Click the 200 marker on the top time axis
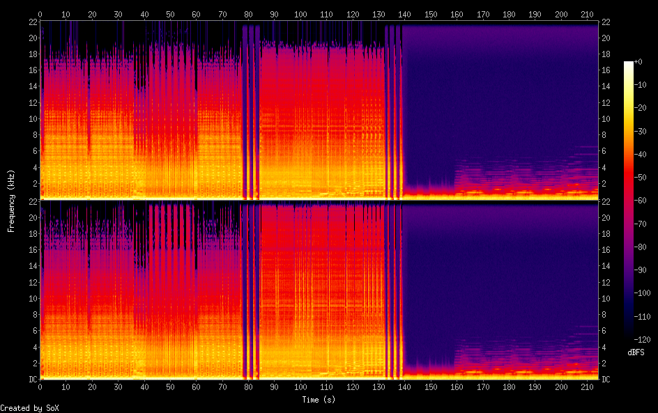This screenshot has height=413, width=658. click(x=560, y=14)
